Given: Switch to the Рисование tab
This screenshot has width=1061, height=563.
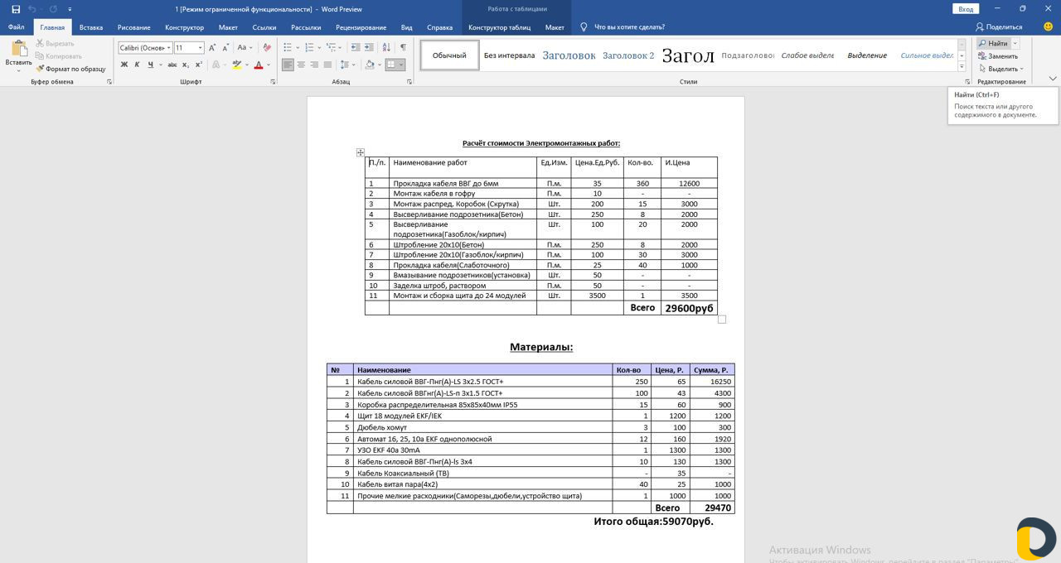Looking at the screenshot, I should [133, 27].
